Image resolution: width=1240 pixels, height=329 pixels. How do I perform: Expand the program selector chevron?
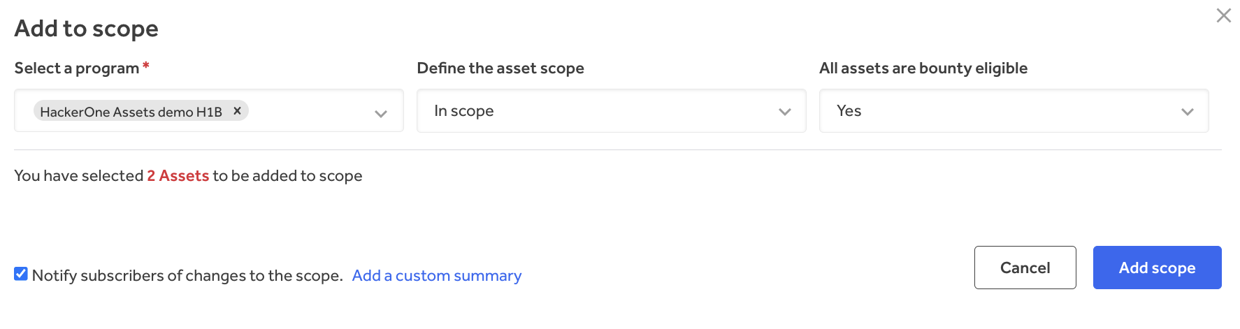click(x=381, y=113)
